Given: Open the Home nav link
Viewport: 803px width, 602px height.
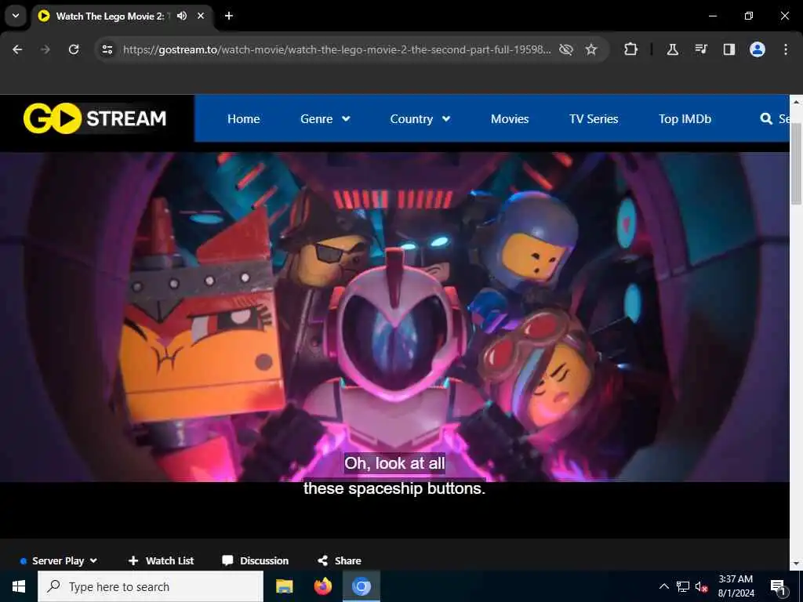Looking at the screenshot, I should [243, 119].
